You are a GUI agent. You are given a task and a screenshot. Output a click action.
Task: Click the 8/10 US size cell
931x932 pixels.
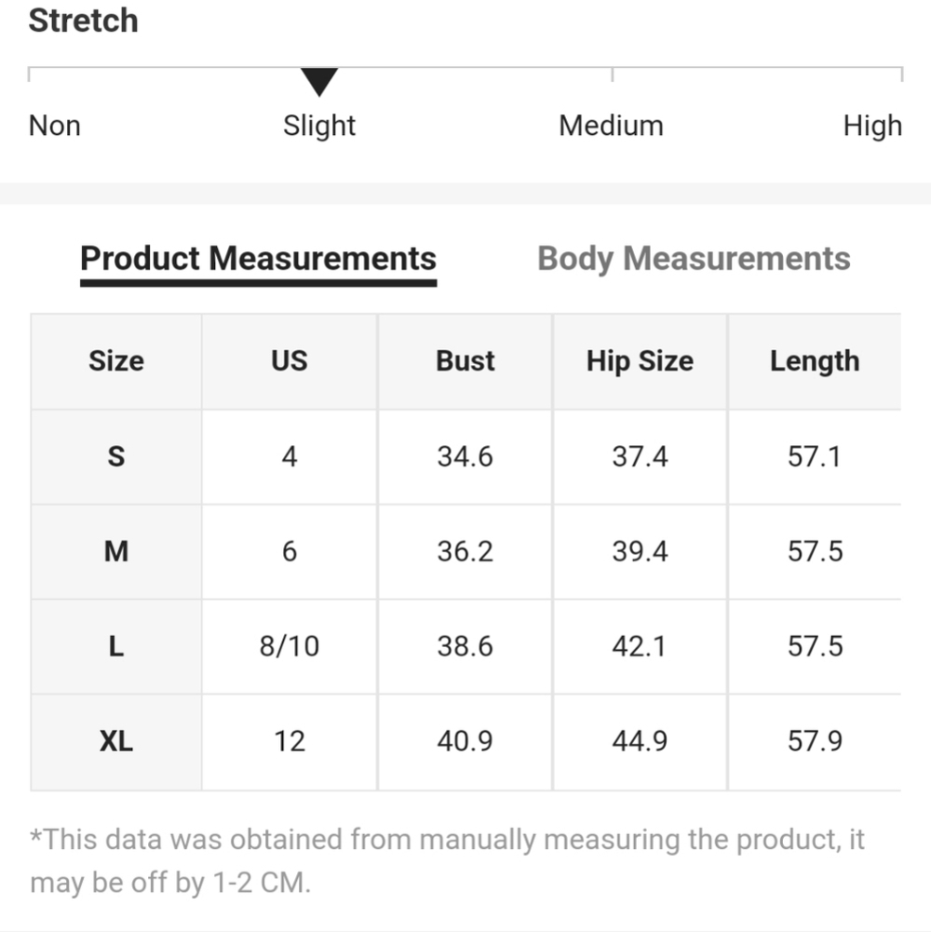pyautogui.click(x=290, y=646)
